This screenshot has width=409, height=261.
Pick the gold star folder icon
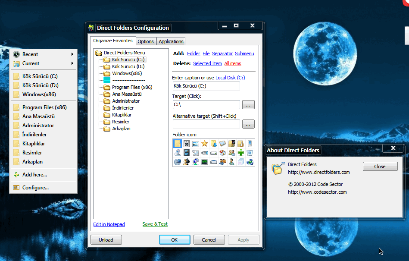[x=204, y=144]
